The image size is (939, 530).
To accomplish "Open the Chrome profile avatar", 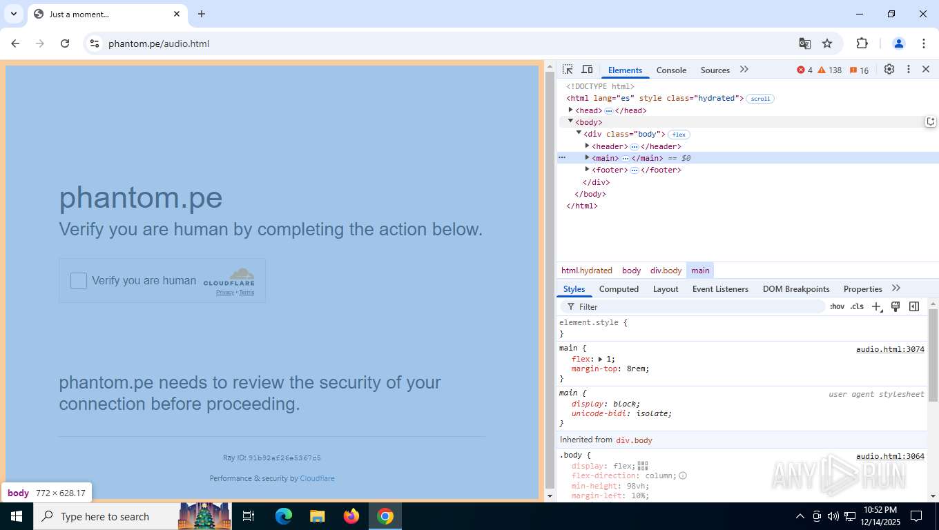I will pyautogui.click(x=899, y=43).
